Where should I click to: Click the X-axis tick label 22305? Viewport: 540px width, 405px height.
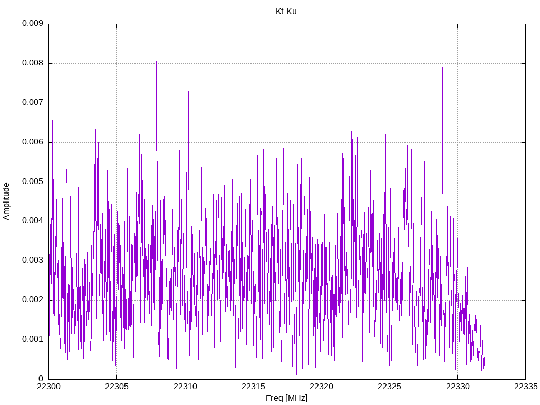coord(117,387)
